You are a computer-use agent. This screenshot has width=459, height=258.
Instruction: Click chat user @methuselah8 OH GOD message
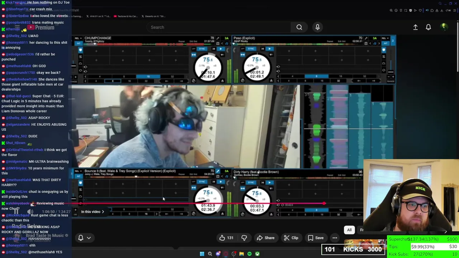coord(25,66)
